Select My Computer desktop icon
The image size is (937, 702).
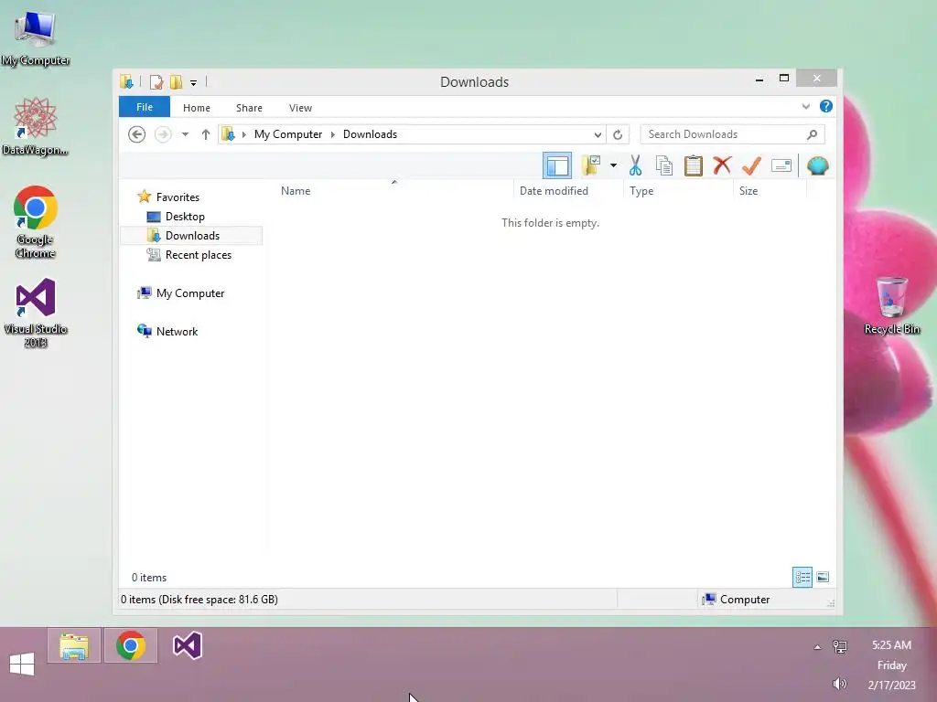point(36,38)
